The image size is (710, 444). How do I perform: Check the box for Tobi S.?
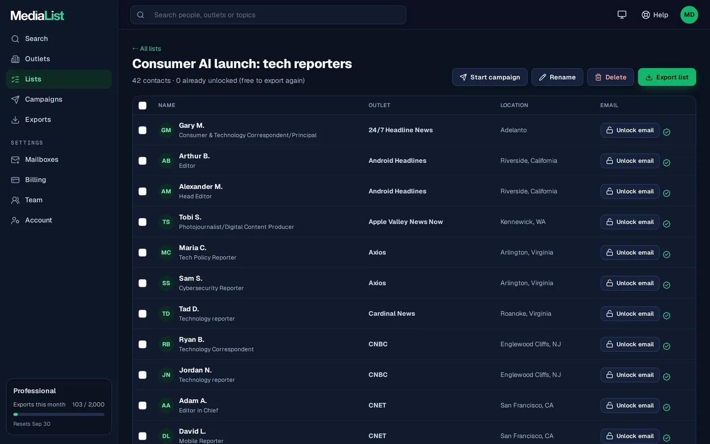pyautogui.click(x=142, y=222)
